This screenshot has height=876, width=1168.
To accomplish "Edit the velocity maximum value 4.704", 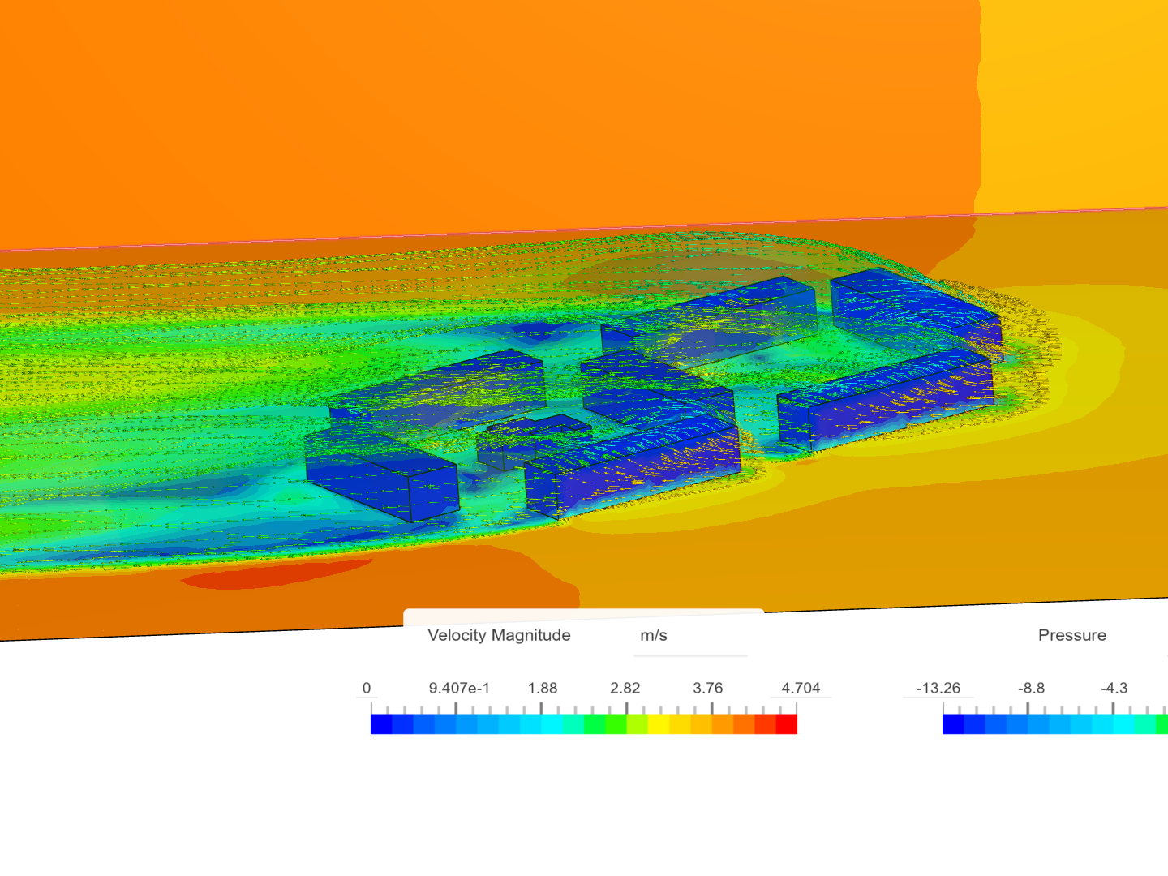I will tap(801, 688).
